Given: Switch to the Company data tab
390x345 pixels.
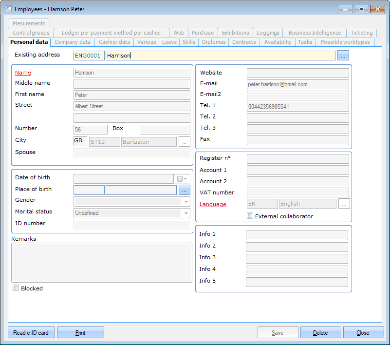Looking at the screenshot, I should (73, 42).
